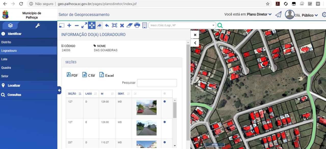Go back to previous map view
Screen dimensions: 326x149
pos(107,25)
